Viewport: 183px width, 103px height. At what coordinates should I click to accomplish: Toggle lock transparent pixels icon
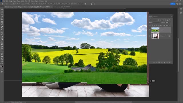[x=152, y=25]
